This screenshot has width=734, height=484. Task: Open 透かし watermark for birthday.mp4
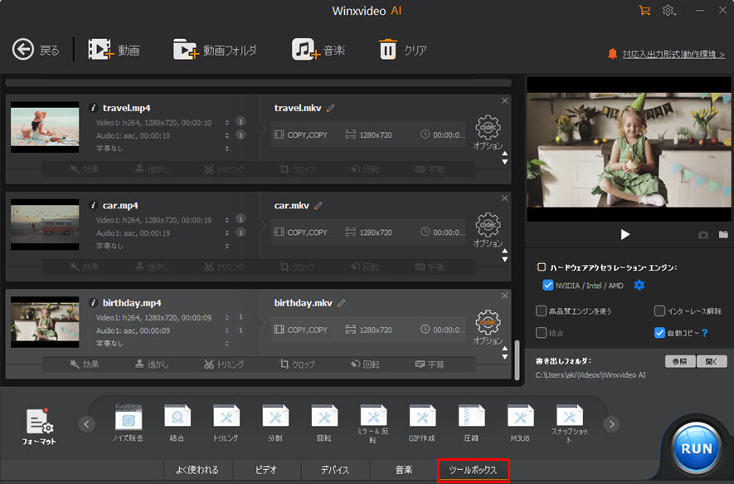pos(152,364)
